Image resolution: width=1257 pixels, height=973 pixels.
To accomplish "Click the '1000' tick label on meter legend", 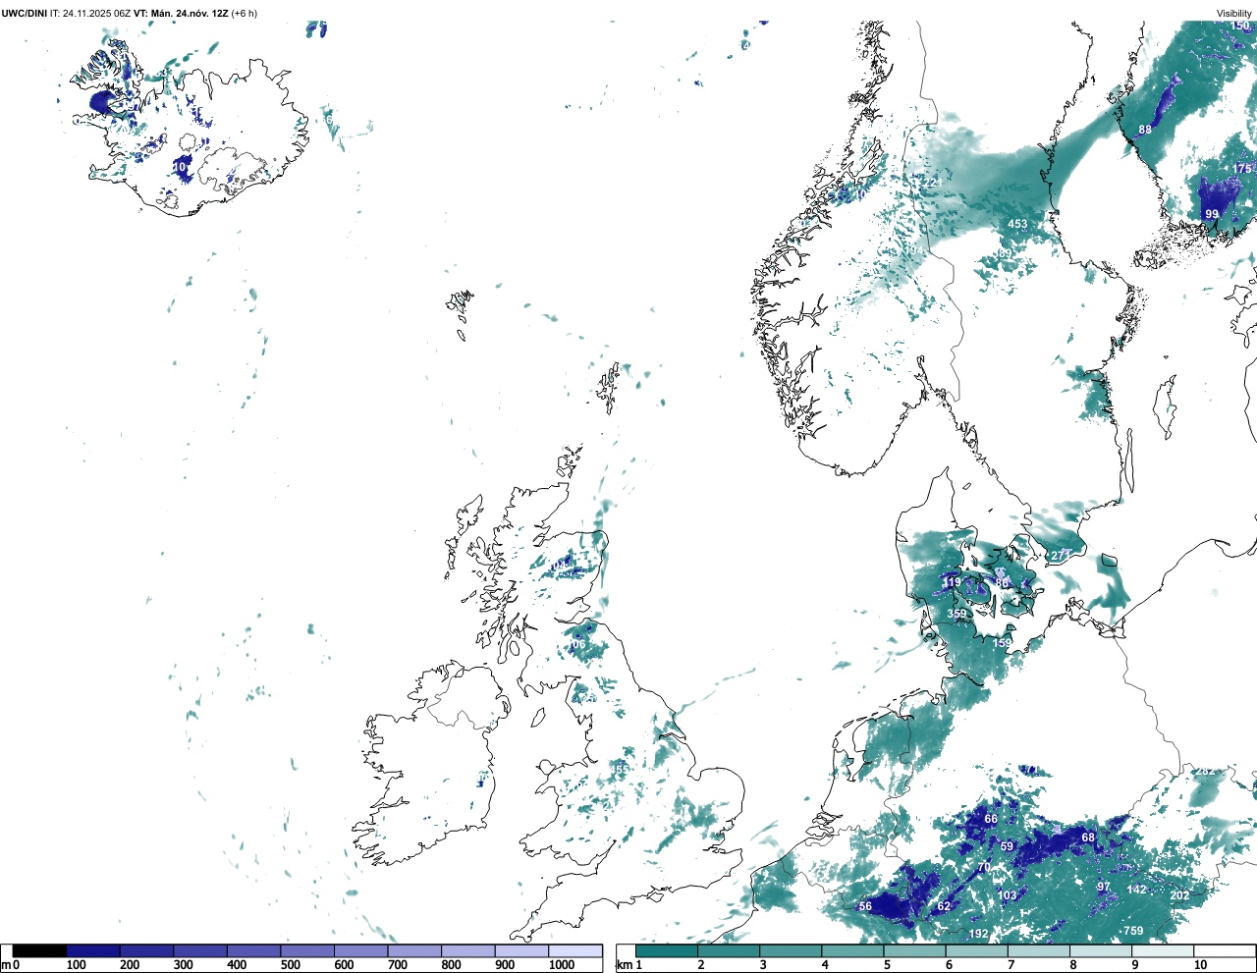I will [562, 965].
